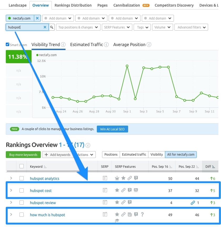
Task: Click the Win At Local SEO button
Action: point(112,129)
